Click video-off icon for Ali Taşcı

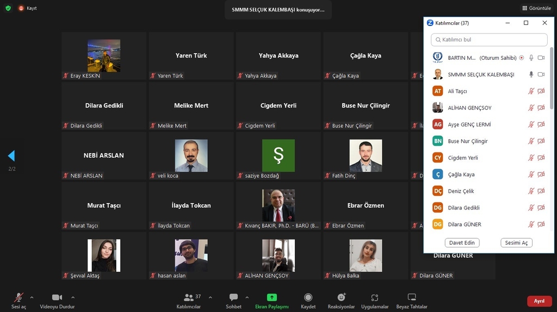click(541, 91)
